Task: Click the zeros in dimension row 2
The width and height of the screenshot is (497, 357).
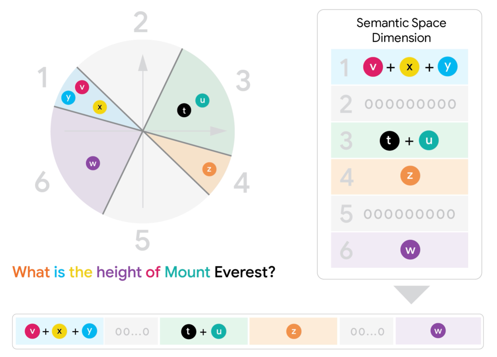Action: click(x=410, y=104)
